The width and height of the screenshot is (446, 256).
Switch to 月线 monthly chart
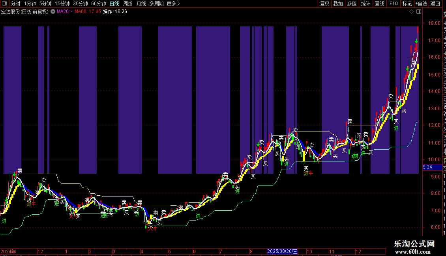pos(141,4)
